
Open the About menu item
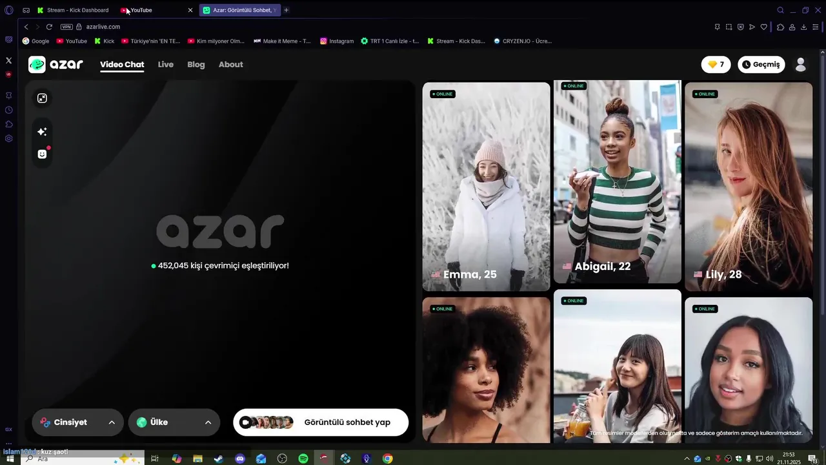(x=230, y=65)
